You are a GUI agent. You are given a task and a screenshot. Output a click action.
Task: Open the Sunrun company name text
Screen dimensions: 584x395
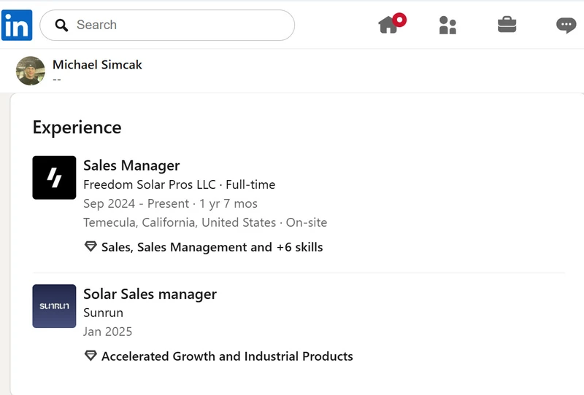coord(103,313)
